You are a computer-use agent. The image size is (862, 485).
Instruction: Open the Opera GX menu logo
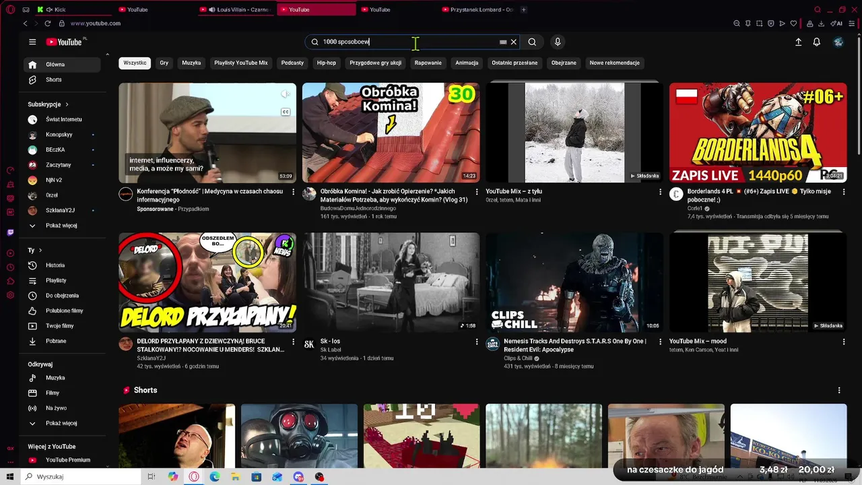(x=10, y=9)
